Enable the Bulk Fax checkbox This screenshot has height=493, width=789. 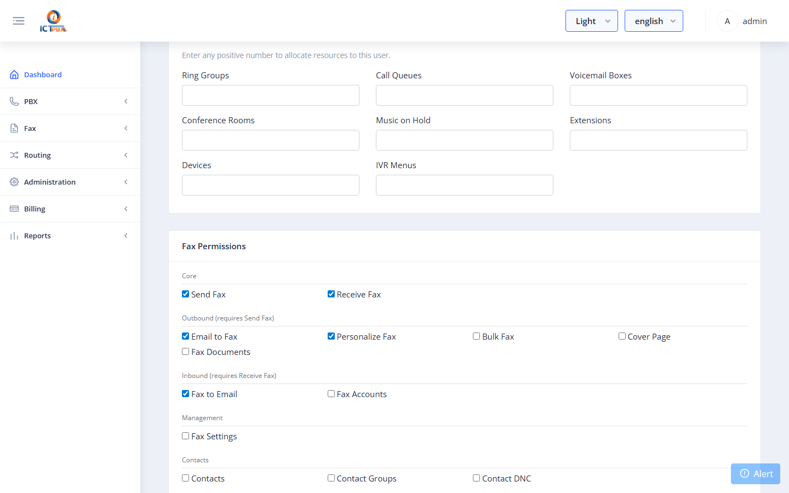477,336
